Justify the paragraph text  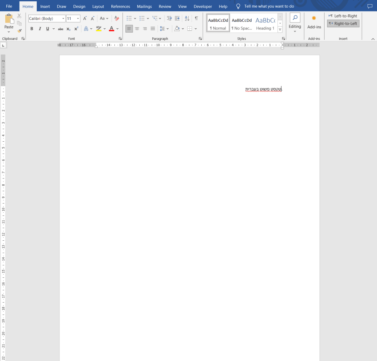[153, 29]
